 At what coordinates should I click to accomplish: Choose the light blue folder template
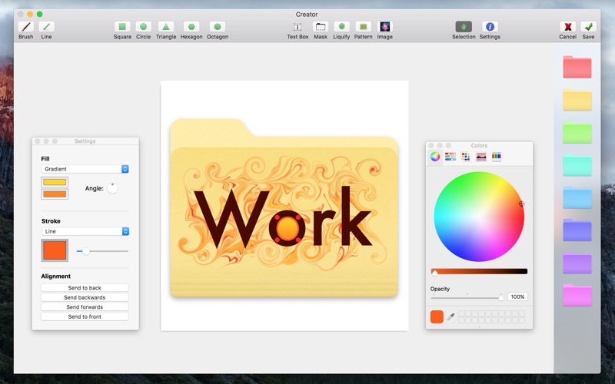(x=577, y=197)
